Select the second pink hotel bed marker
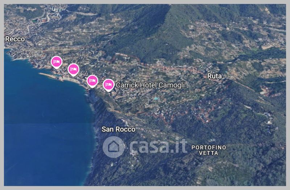 point(74,70)
